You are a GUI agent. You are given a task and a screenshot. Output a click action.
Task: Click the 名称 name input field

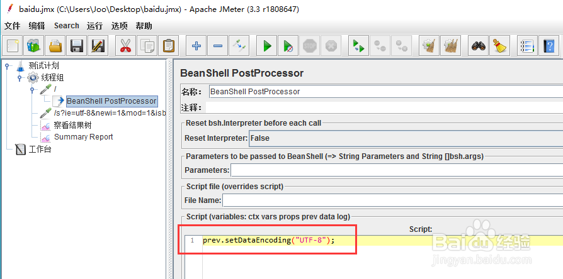click(x=385, y=92)
